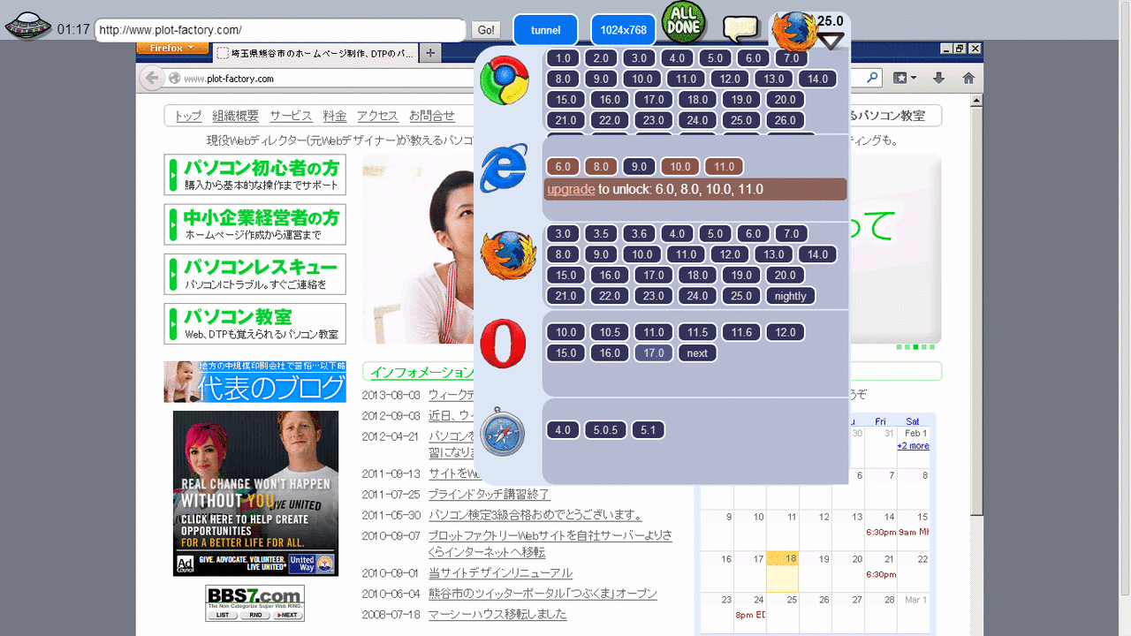
Task: Open the speech bubble chat icon
Action: tap(741, 29)
